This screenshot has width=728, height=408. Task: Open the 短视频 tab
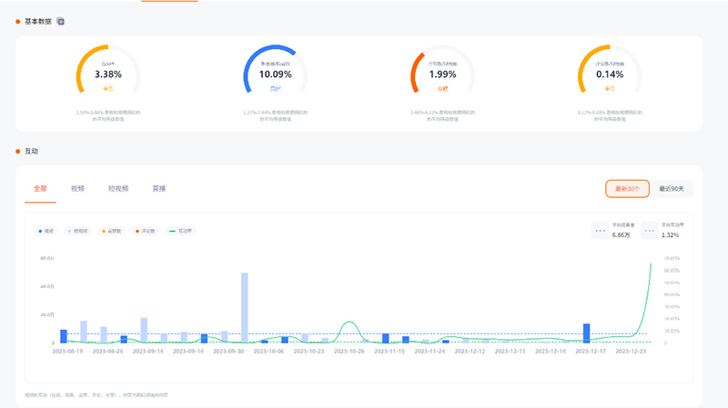click(x=118, y=189)
